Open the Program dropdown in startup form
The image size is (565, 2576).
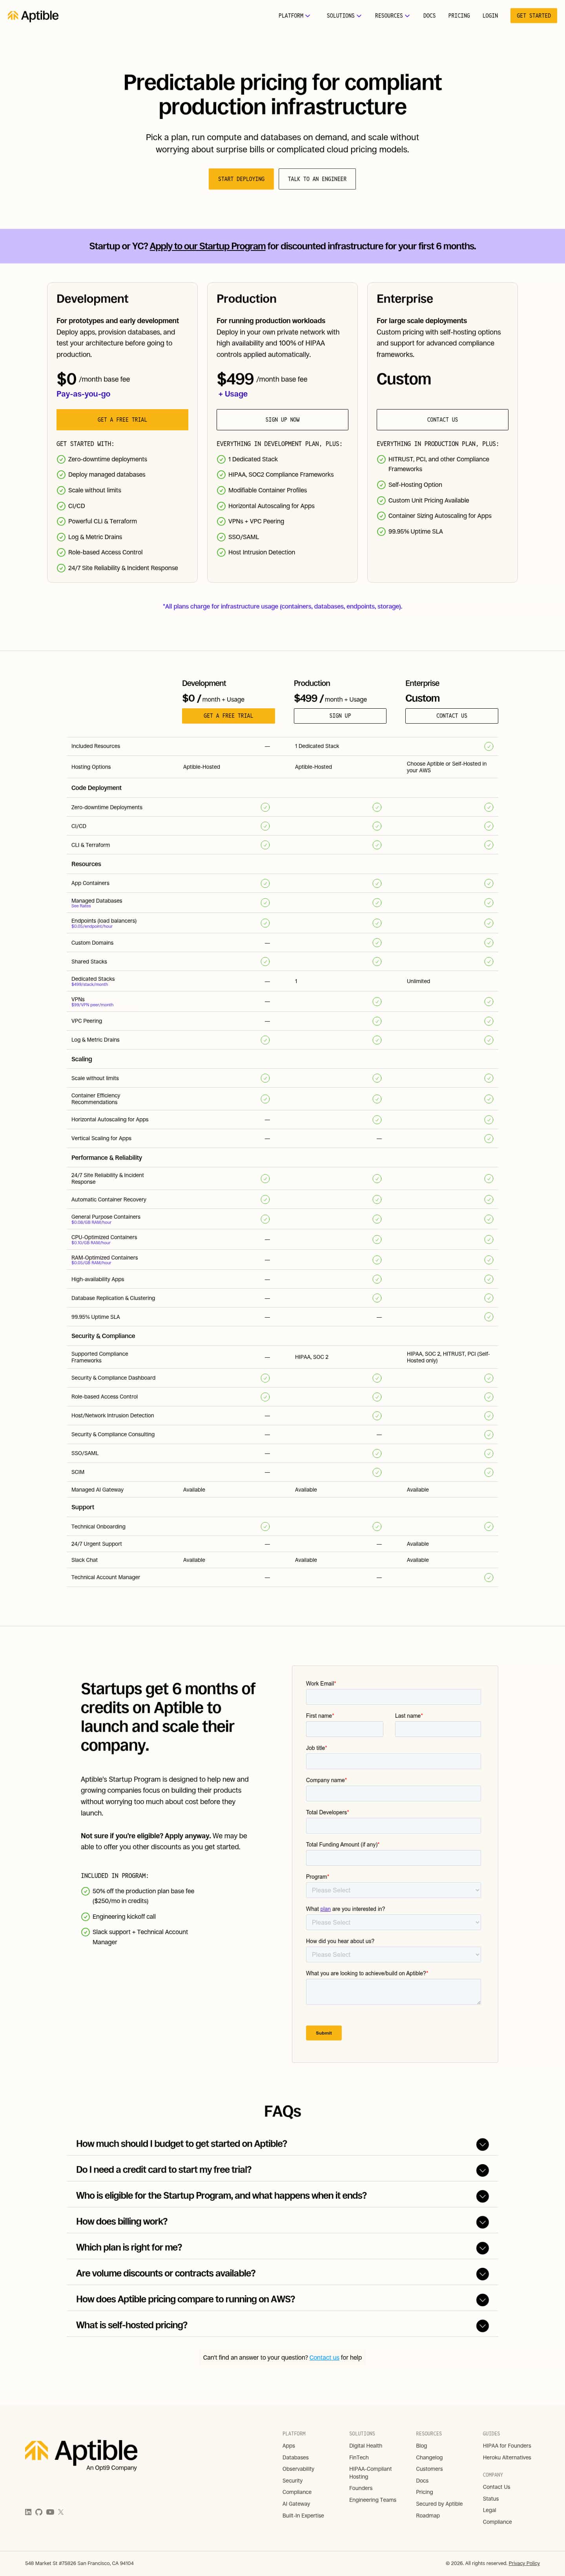point(393,1890)
